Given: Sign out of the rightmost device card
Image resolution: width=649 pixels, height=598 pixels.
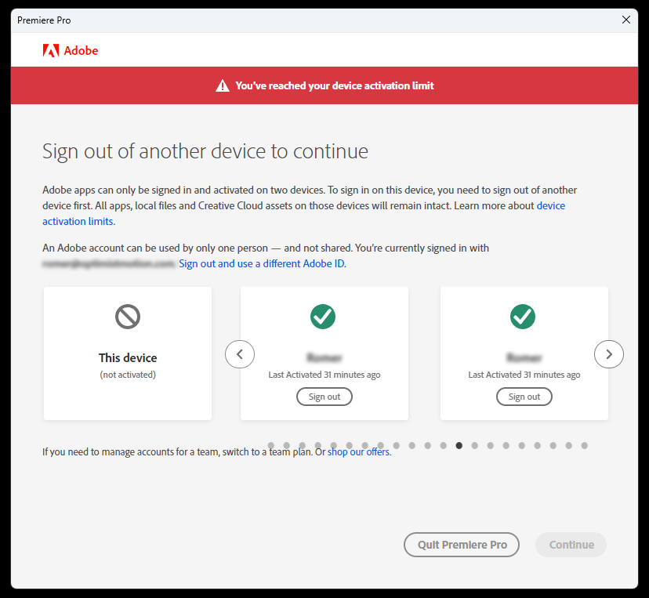Looking at the screenshot, I should tap(524, 397).
